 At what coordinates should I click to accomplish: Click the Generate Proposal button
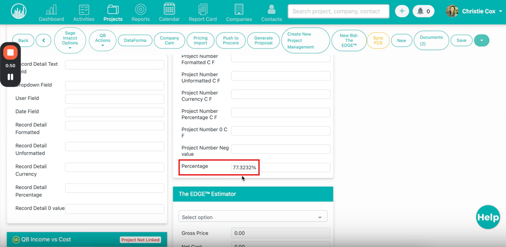[263, 40]
